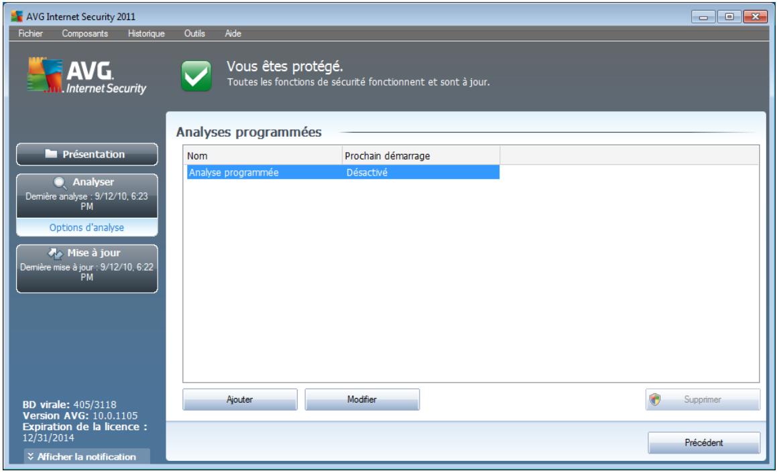Open the Fichier menu
Screen dimensions: 777x473
point(30,33)
